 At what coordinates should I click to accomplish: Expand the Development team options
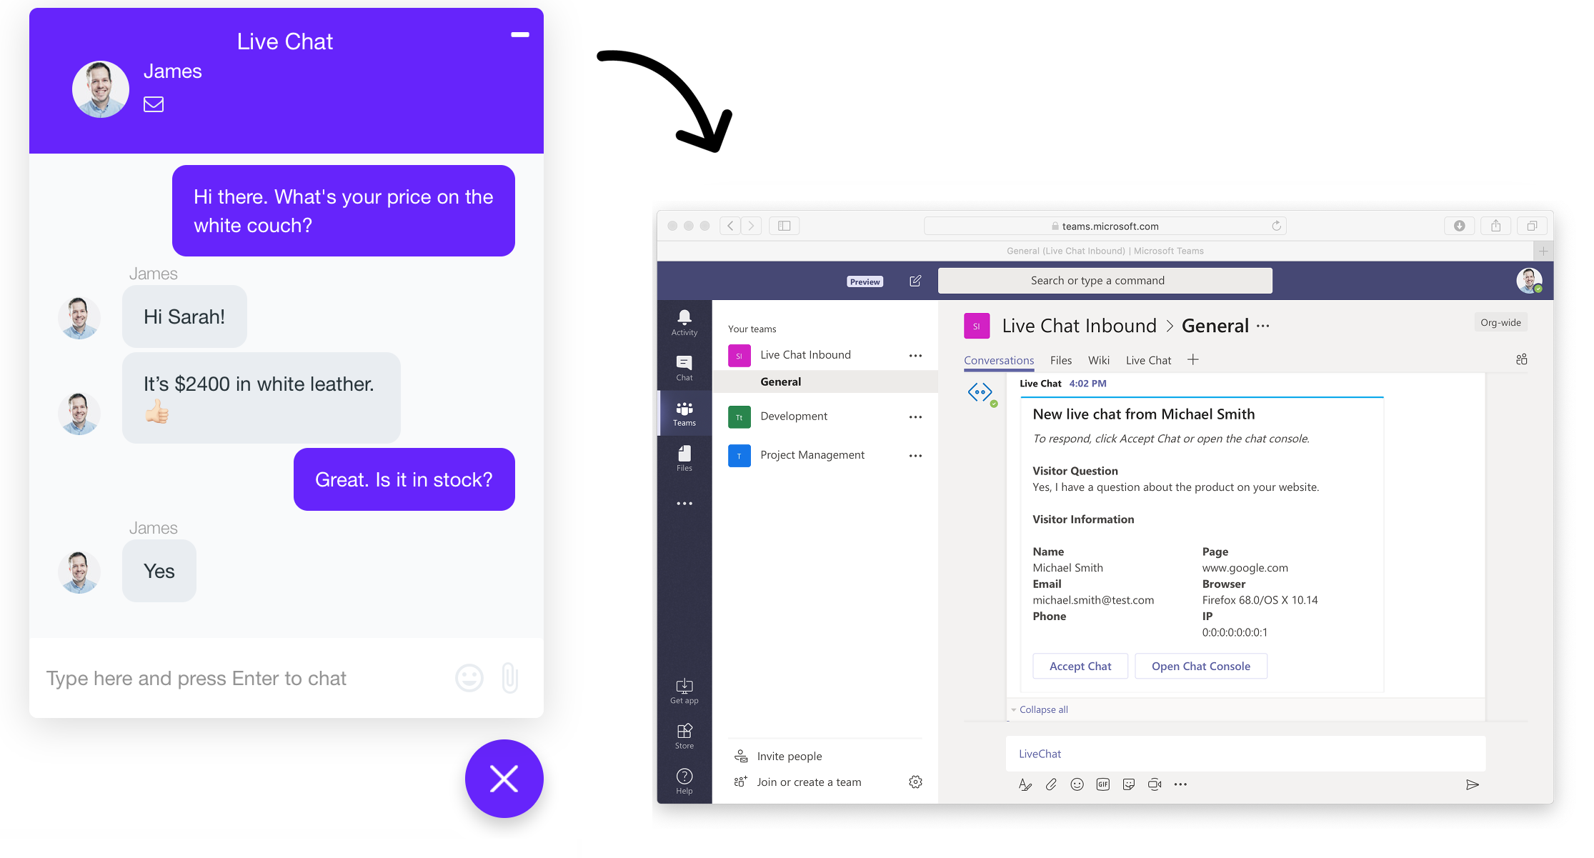(x=917, y=415)
